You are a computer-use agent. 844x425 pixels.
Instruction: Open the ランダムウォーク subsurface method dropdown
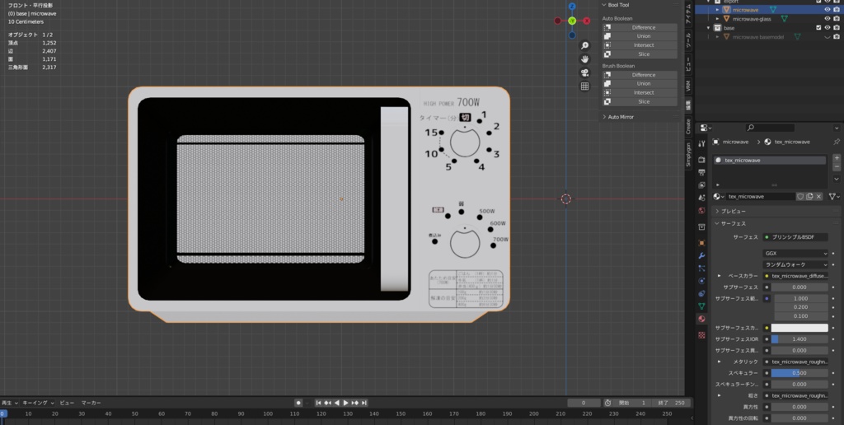795,264
